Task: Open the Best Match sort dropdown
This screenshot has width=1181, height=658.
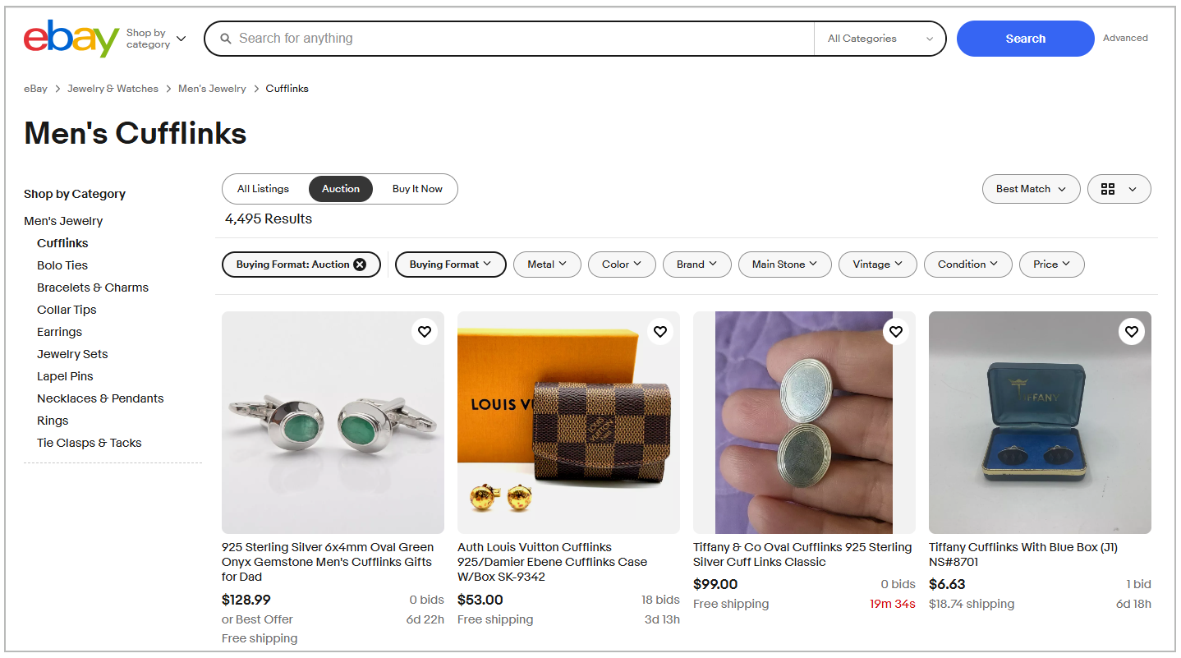Action: tap(1031, 189)
